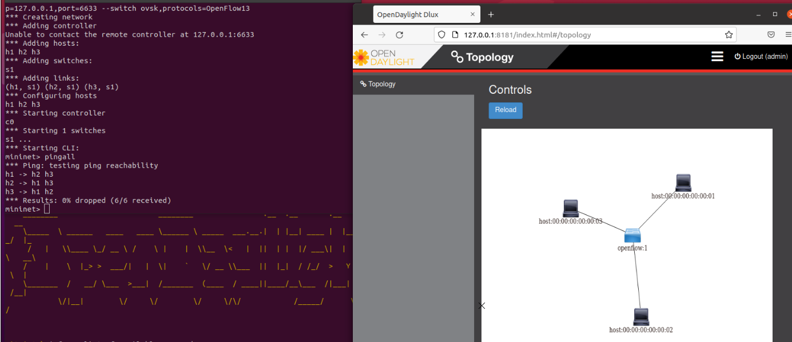Click the blue Reload button
The image size is (792, 342).
coord(506,110)
